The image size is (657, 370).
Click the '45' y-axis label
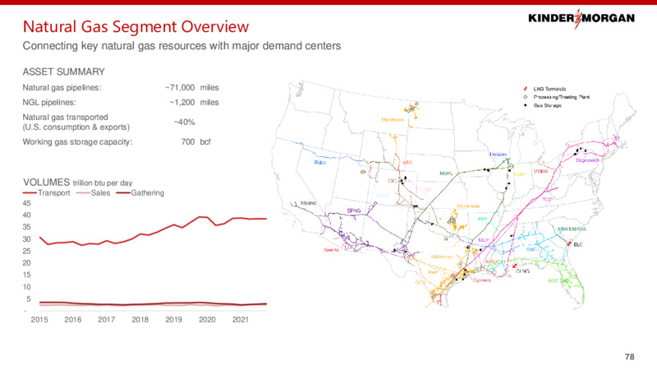27,203
